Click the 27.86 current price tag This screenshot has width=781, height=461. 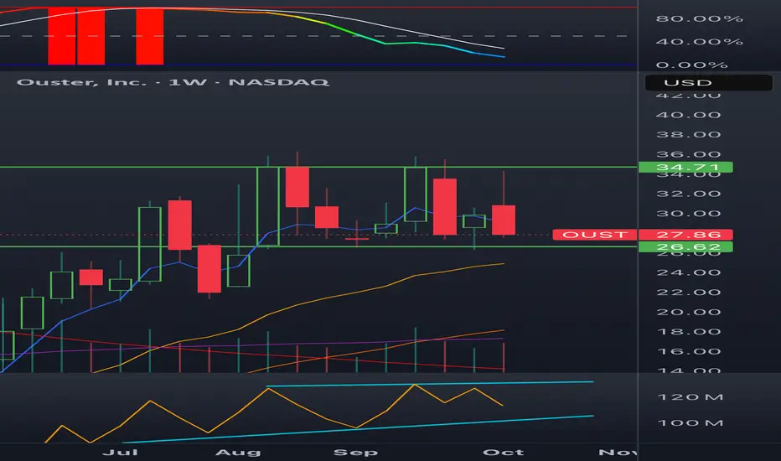pyautogui.click(x=685, y=235)
